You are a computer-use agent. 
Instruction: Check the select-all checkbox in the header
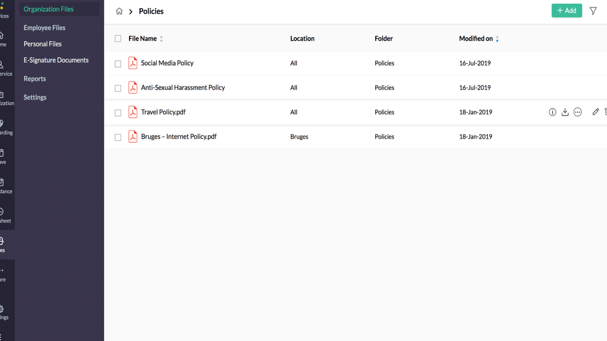pyautogui.click(x=118, y=38)
